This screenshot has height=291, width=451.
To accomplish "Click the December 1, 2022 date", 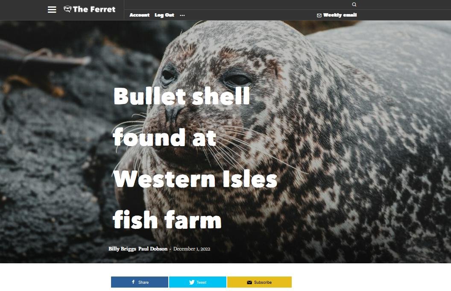I will [192, 249].
